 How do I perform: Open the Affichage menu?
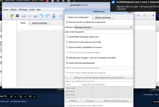coord(23,10)
